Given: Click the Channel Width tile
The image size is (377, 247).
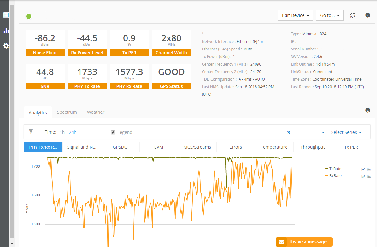Looking at the screenshot, I should pyautogui.click(x=171, y=43).
